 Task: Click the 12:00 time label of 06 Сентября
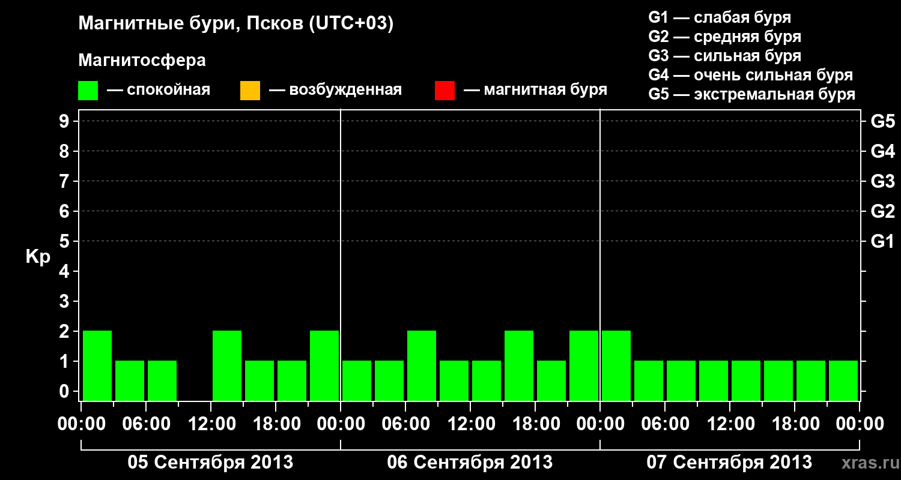(x=471, y=424)
